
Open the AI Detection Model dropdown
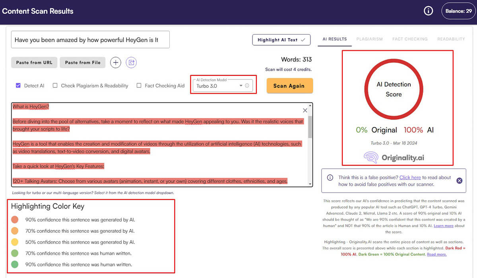240,86
